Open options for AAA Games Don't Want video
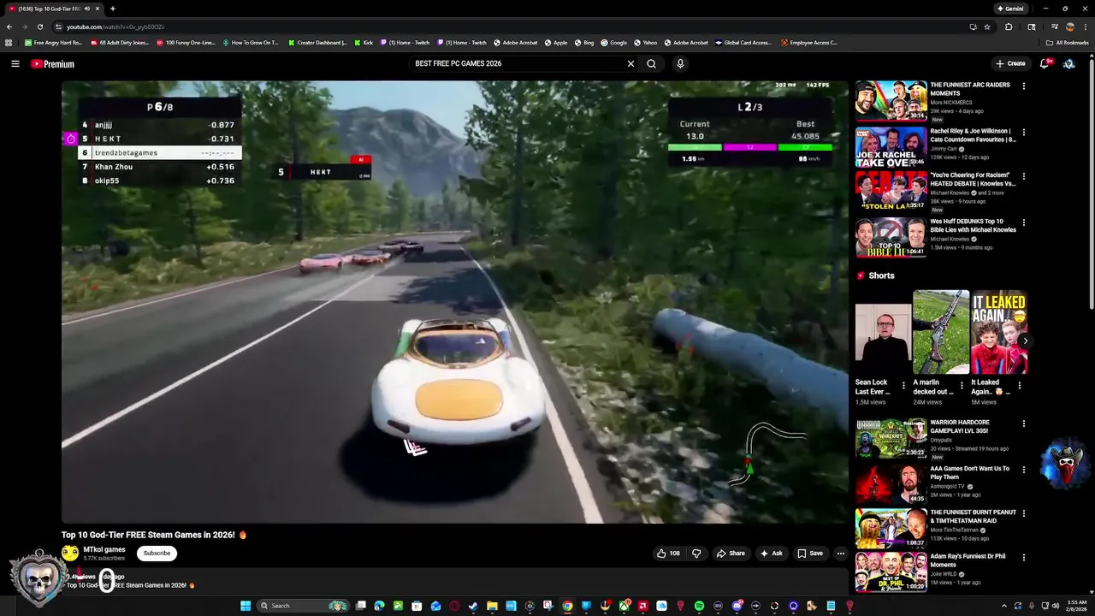Viewport: 1095px width, 616px height. pyautogui.click(x=1024, y=470)
